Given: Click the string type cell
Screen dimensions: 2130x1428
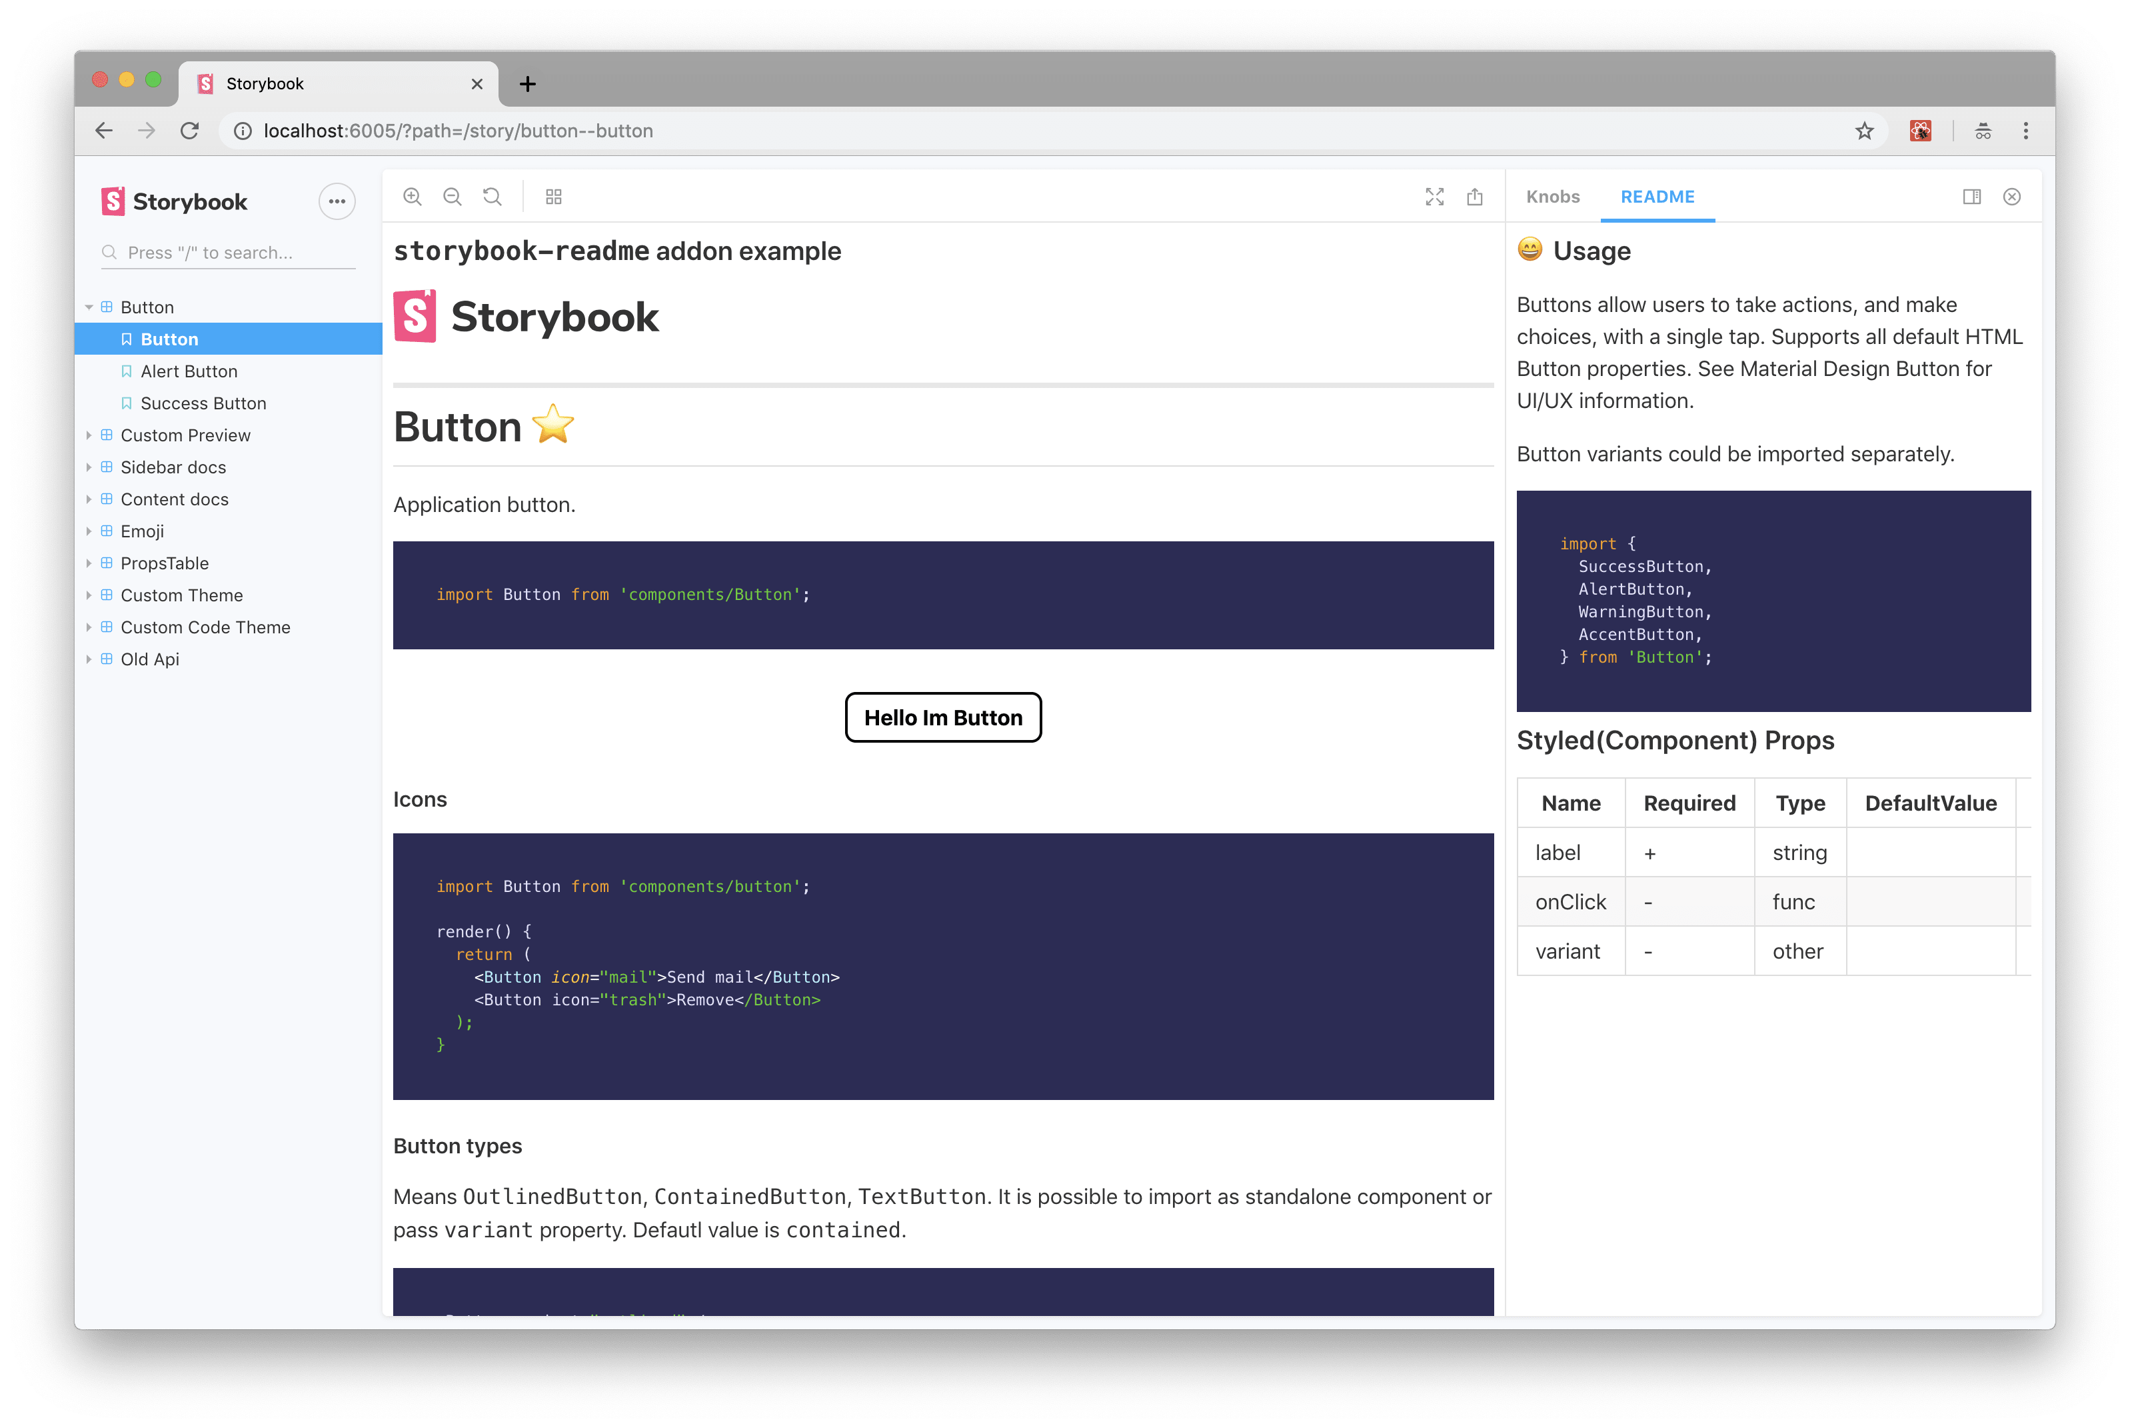Looking at the screenshot, I should [x=1801, y=853].
